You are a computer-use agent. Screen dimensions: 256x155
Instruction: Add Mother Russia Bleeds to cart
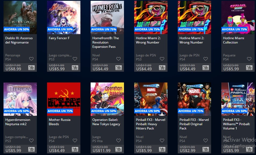pyautogui.click(x=75, y=149)
